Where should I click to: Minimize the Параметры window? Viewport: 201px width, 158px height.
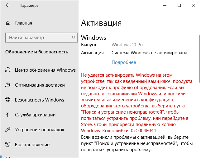click(165, 5)
